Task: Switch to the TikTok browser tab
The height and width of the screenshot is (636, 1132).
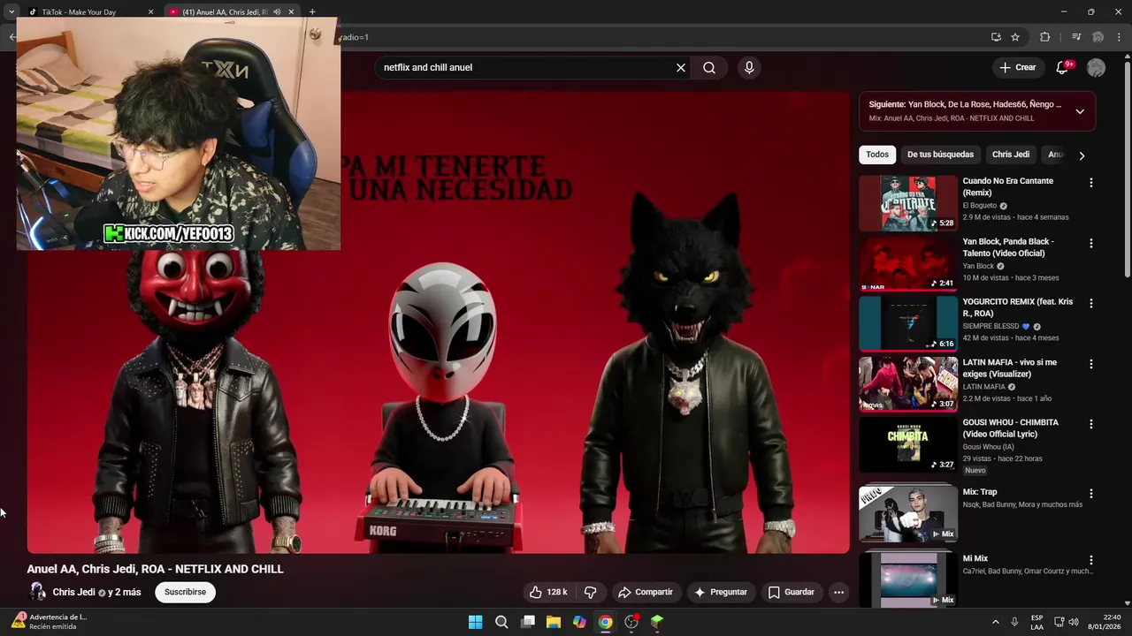Action: (x=88, y=12)
